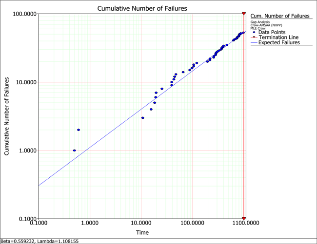Click the Time x-axis title
Screen dimensions: 317x244
(142, 233)
